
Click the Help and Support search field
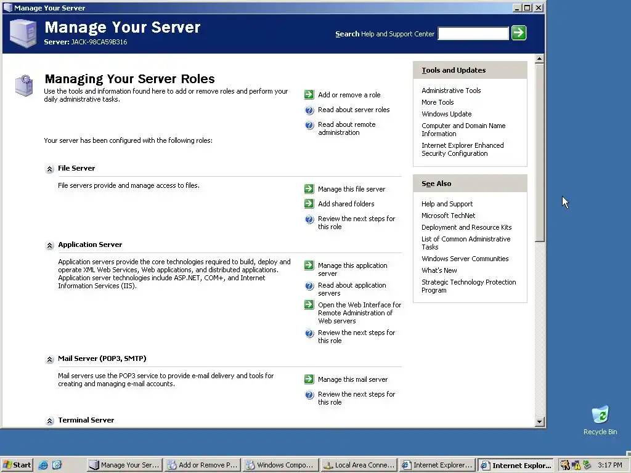click(473, 33)
